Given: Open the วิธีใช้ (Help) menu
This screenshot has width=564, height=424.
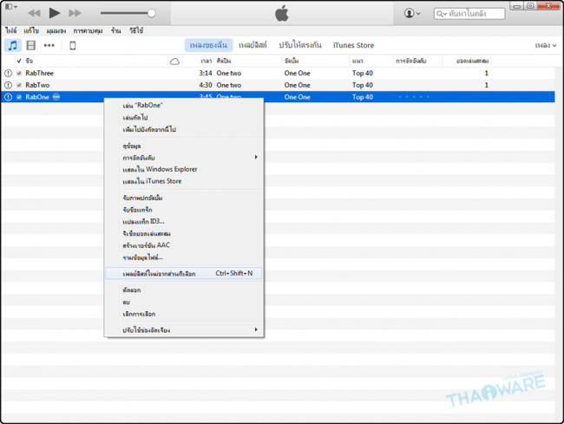Looking at the screenshot, I should (136, 30).
